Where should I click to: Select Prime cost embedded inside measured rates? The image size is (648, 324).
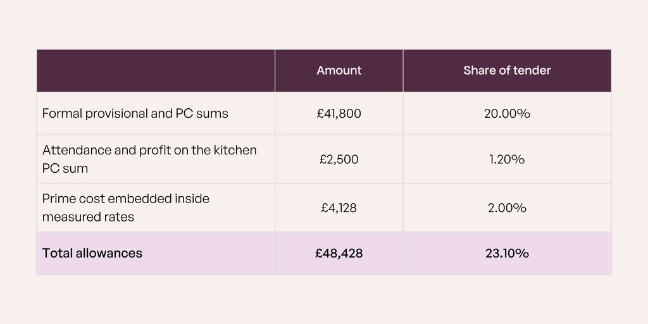pyautogui.click(x=126, y=208)
